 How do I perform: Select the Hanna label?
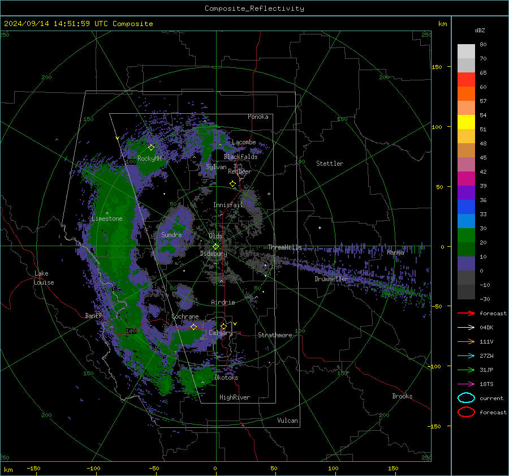click(395, 252)
